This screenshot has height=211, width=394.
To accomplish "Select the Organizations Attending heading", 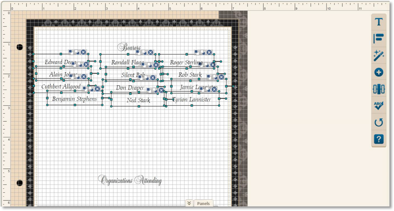I will (x=130, y=181).
